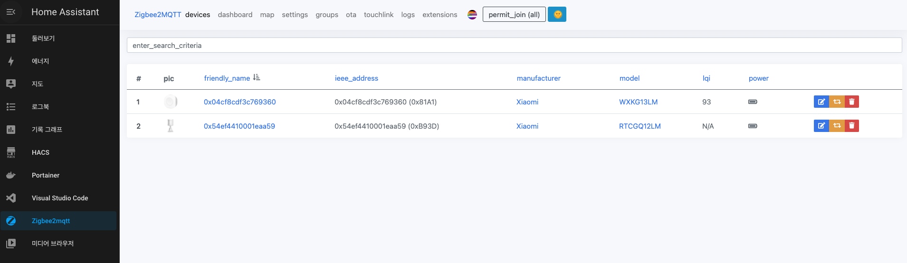Click the Home Assistant title text

[x=65, y=12]
